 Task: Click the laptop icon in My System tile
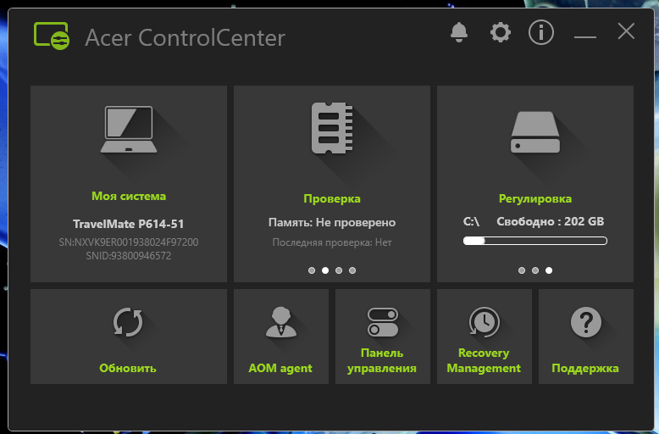click(x=129, y=130)
